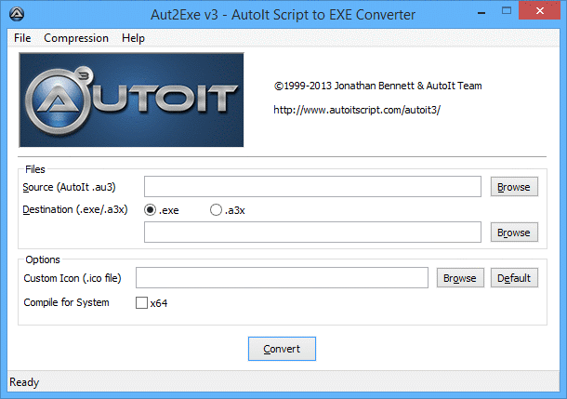This screenshot has height=399, width=567.
Task: Click the AutoIt logo banner image
Action: 131,100
